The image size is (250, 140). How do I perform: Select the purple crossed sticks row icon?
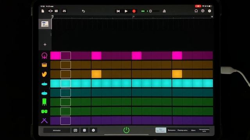[44, 121]
